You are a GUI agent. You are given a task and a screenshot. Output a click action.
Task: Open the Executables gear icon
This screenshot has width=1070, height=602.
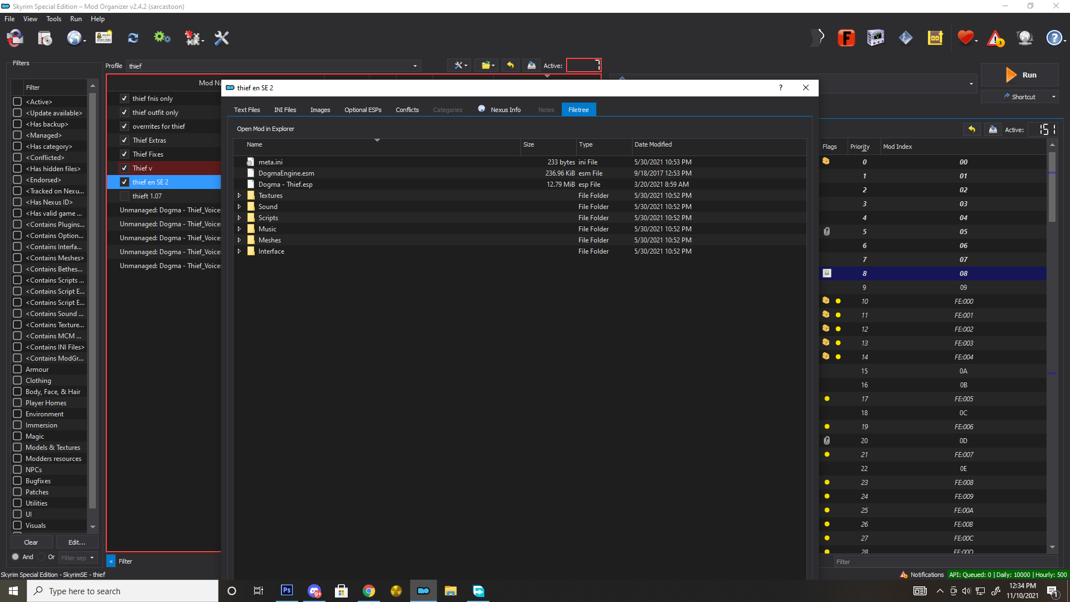(162, 38)
